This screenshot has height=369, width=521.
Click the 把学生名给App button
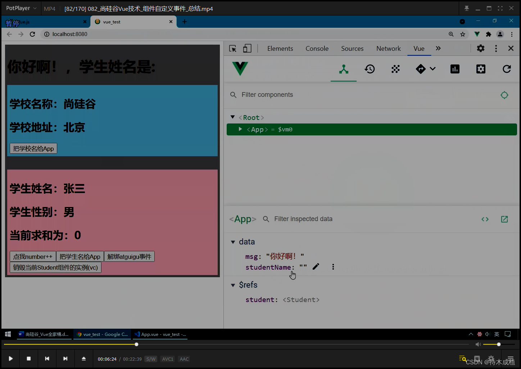pos(80,256)
